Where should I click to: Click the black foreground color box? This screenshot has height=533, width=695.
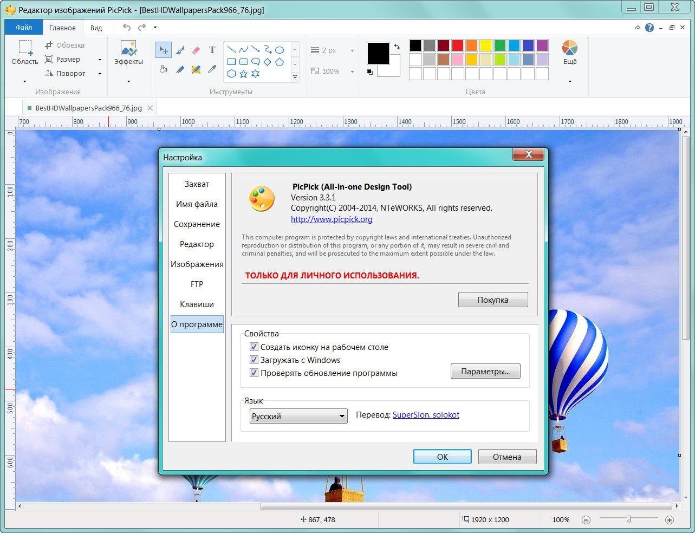378,53
